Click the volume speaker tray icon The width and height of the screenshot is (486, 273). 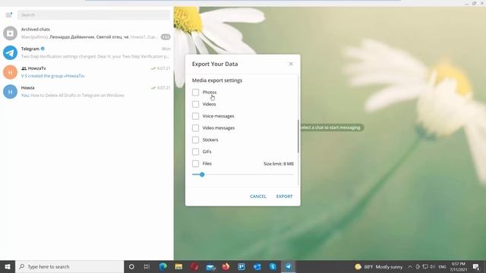pyautogui.click(x=432, y=266)
